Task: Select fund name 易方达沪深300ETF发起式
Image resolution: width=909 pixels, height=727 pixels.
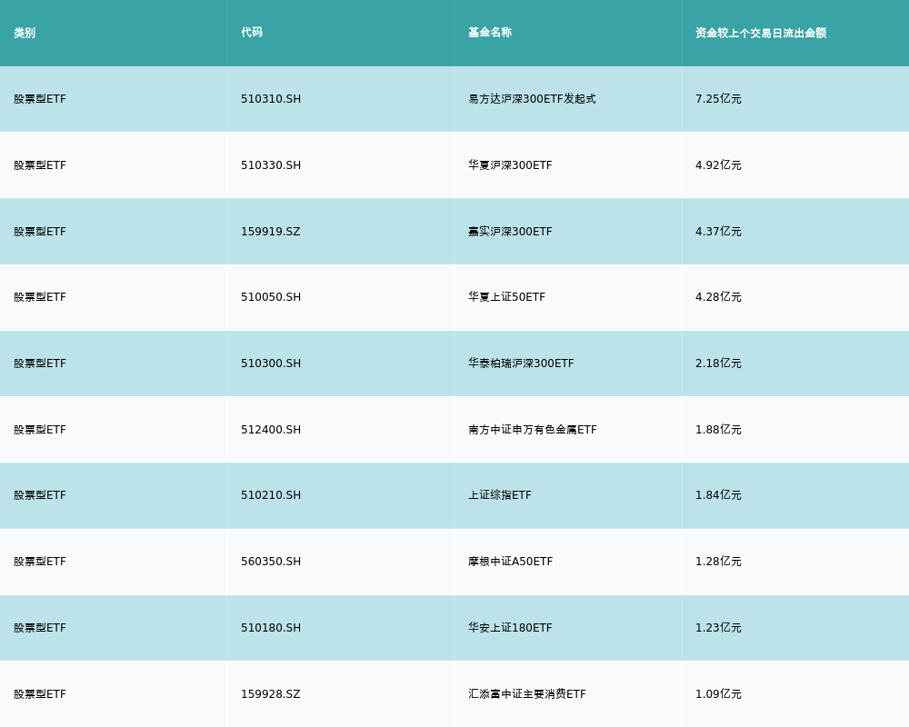Action: pos(532,99)
